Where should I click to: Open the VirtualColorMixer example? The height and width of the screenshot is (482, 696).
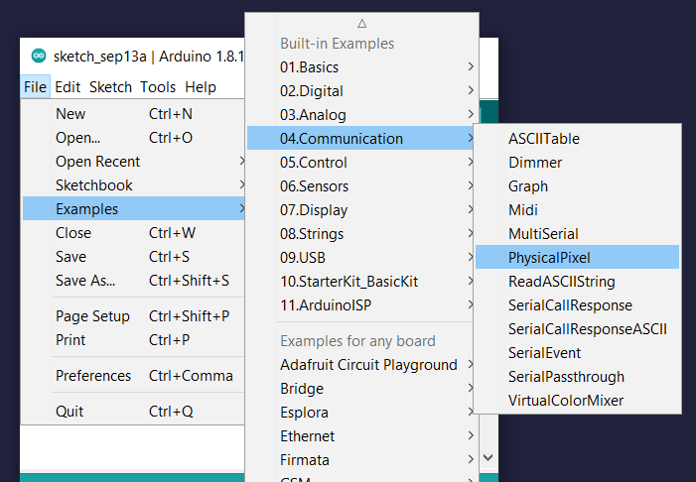click(x=577, y=401)
